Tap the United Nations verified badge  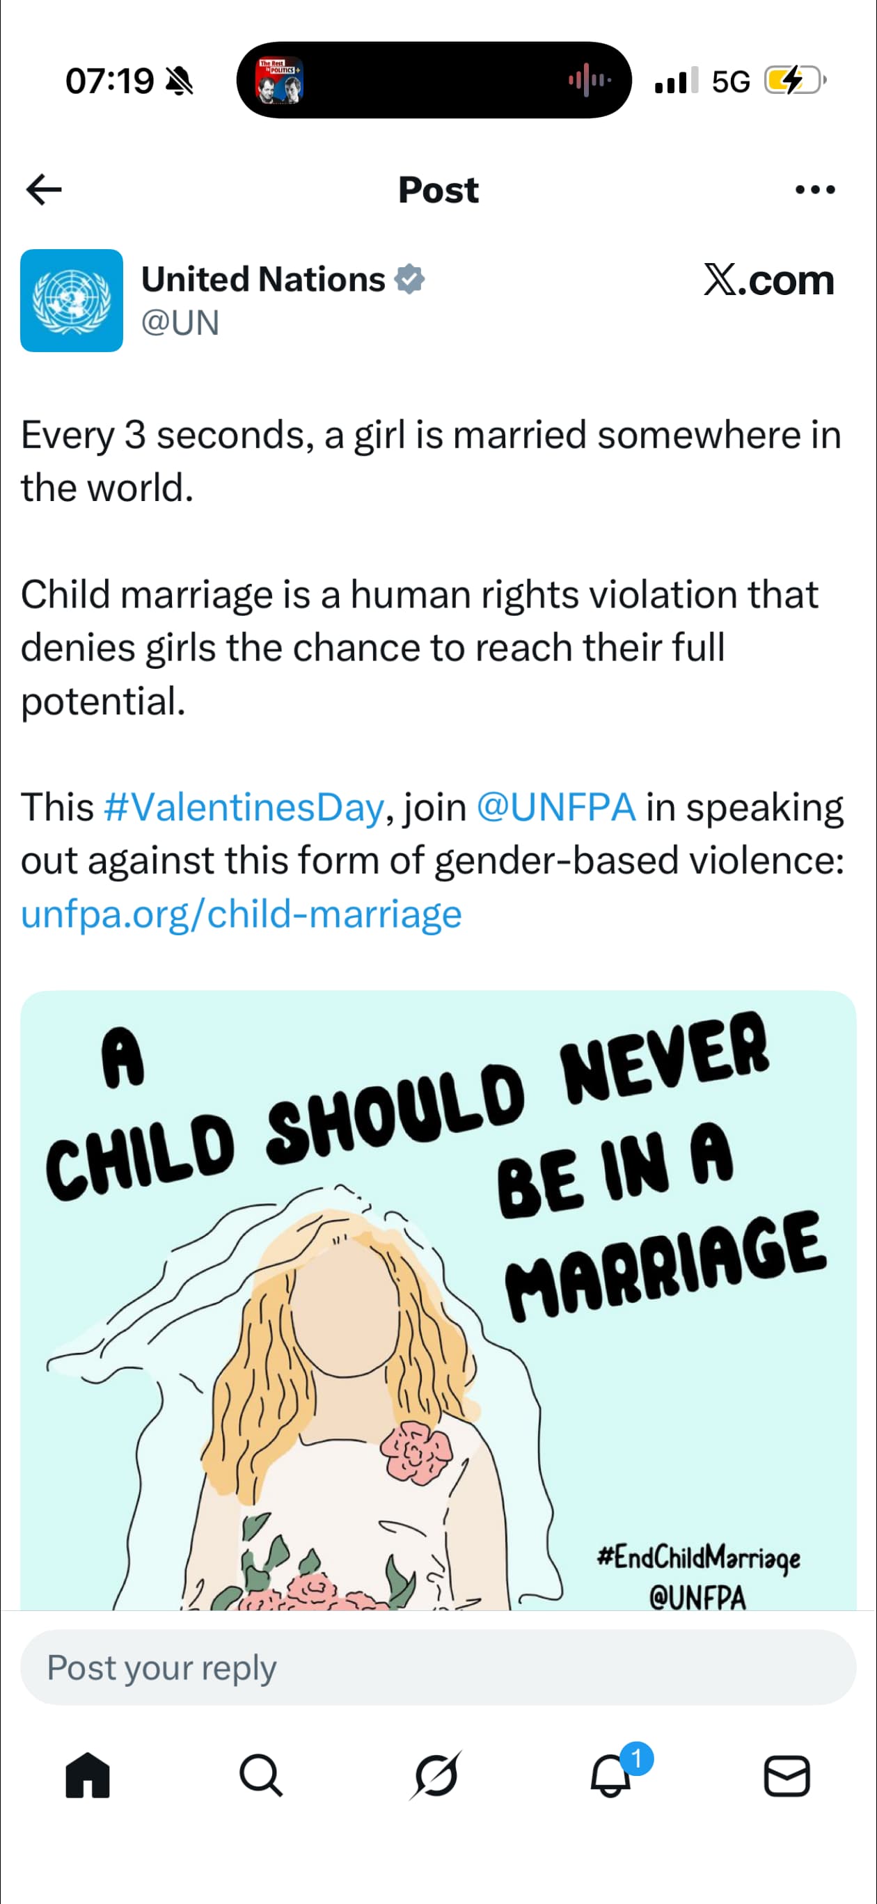(x=410, y=279)
